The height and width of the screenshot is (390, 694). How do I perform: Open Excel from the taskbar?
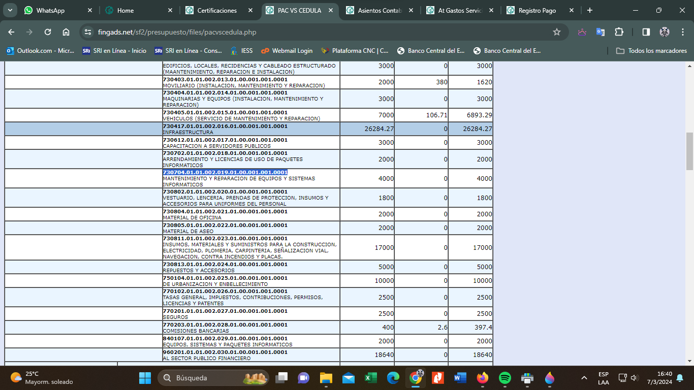tap(370, 378)
